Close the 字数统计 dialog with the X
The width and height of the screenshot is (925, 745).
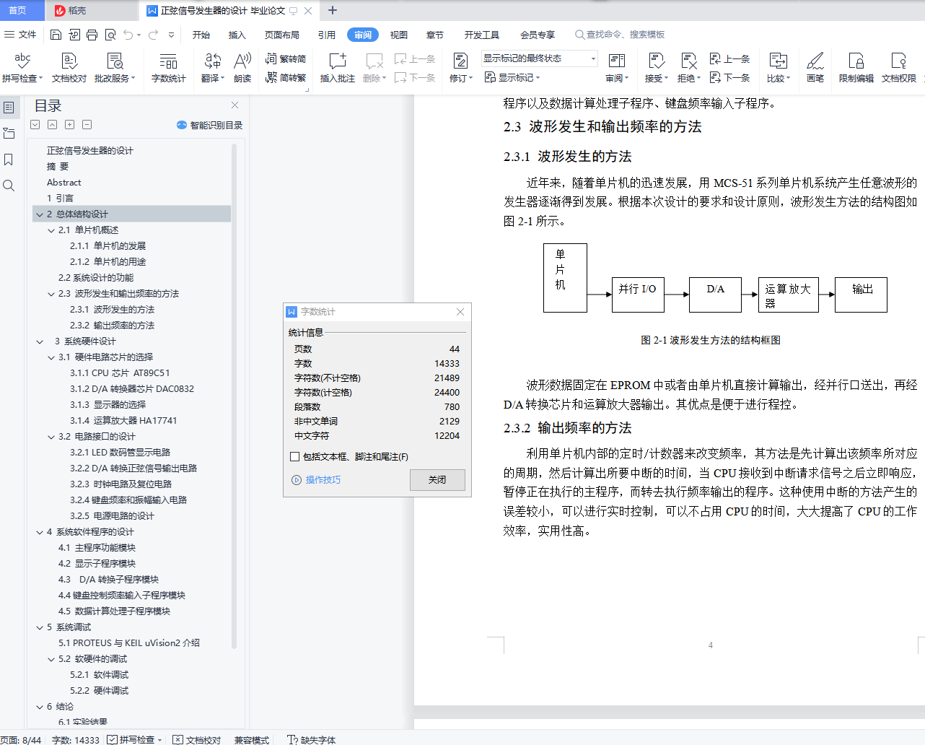point(460,312)
